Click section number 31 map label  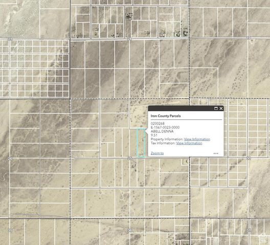[249, 230]
